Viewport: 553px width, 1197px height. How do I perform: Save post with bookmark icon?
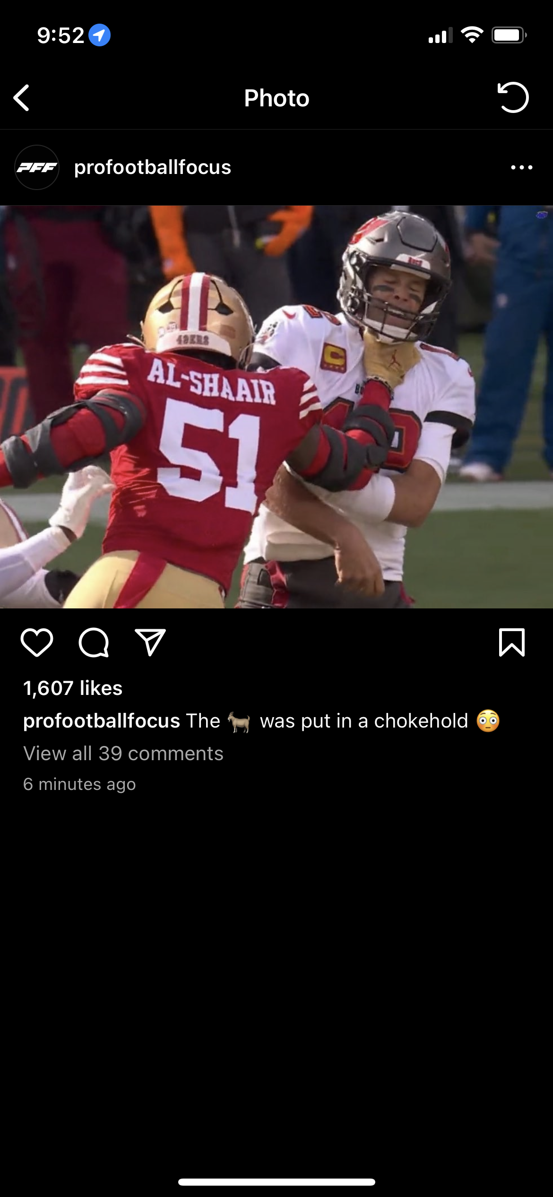(x=512, y=642)
